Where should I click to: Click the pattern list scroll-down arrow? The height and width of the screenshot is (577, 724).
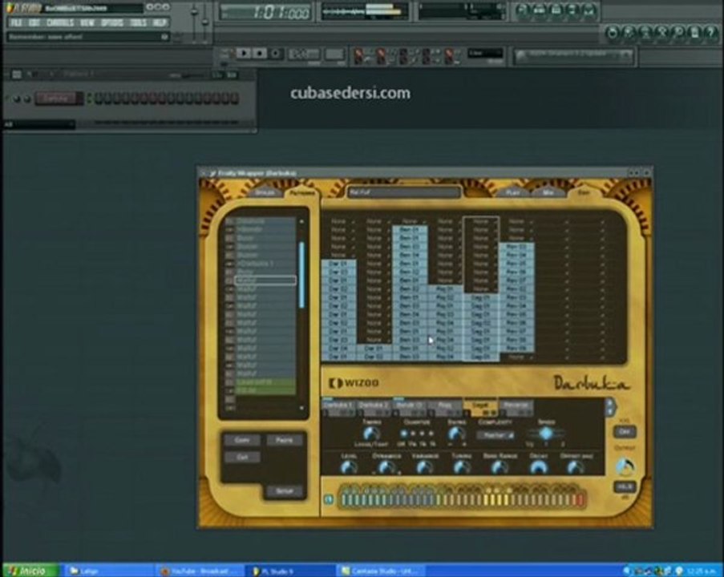point(302,408)
